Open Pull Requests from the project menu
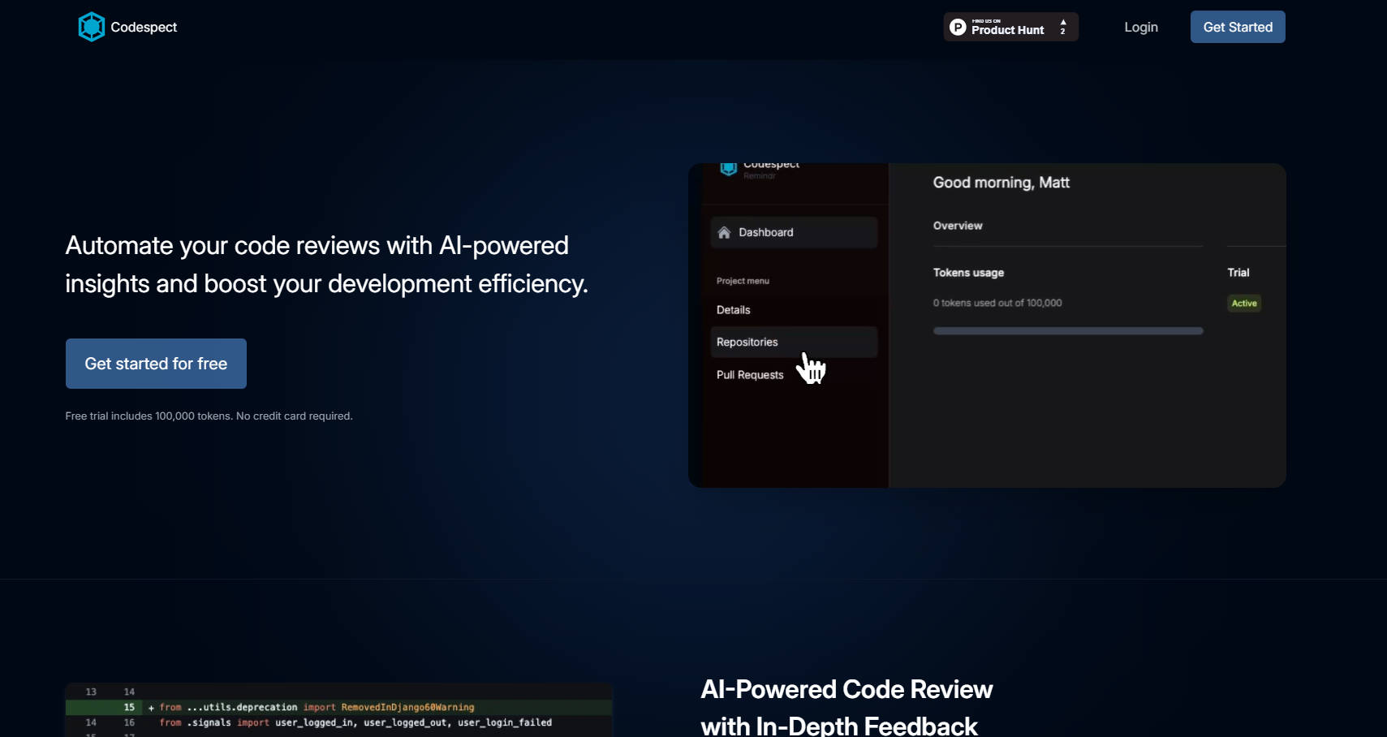Viewport: 1387px width, 737px height. point(749,374)
